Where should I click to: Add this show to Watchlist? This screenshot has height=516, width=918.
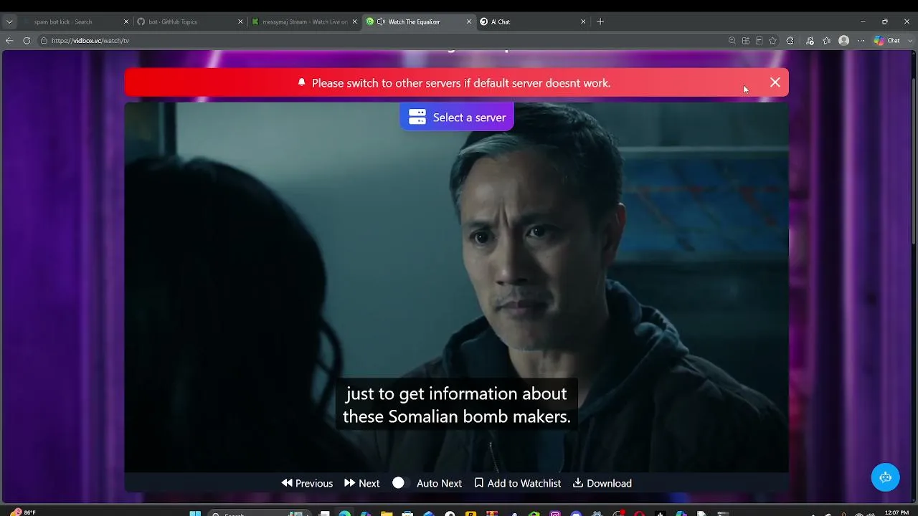tap(518, 483)
